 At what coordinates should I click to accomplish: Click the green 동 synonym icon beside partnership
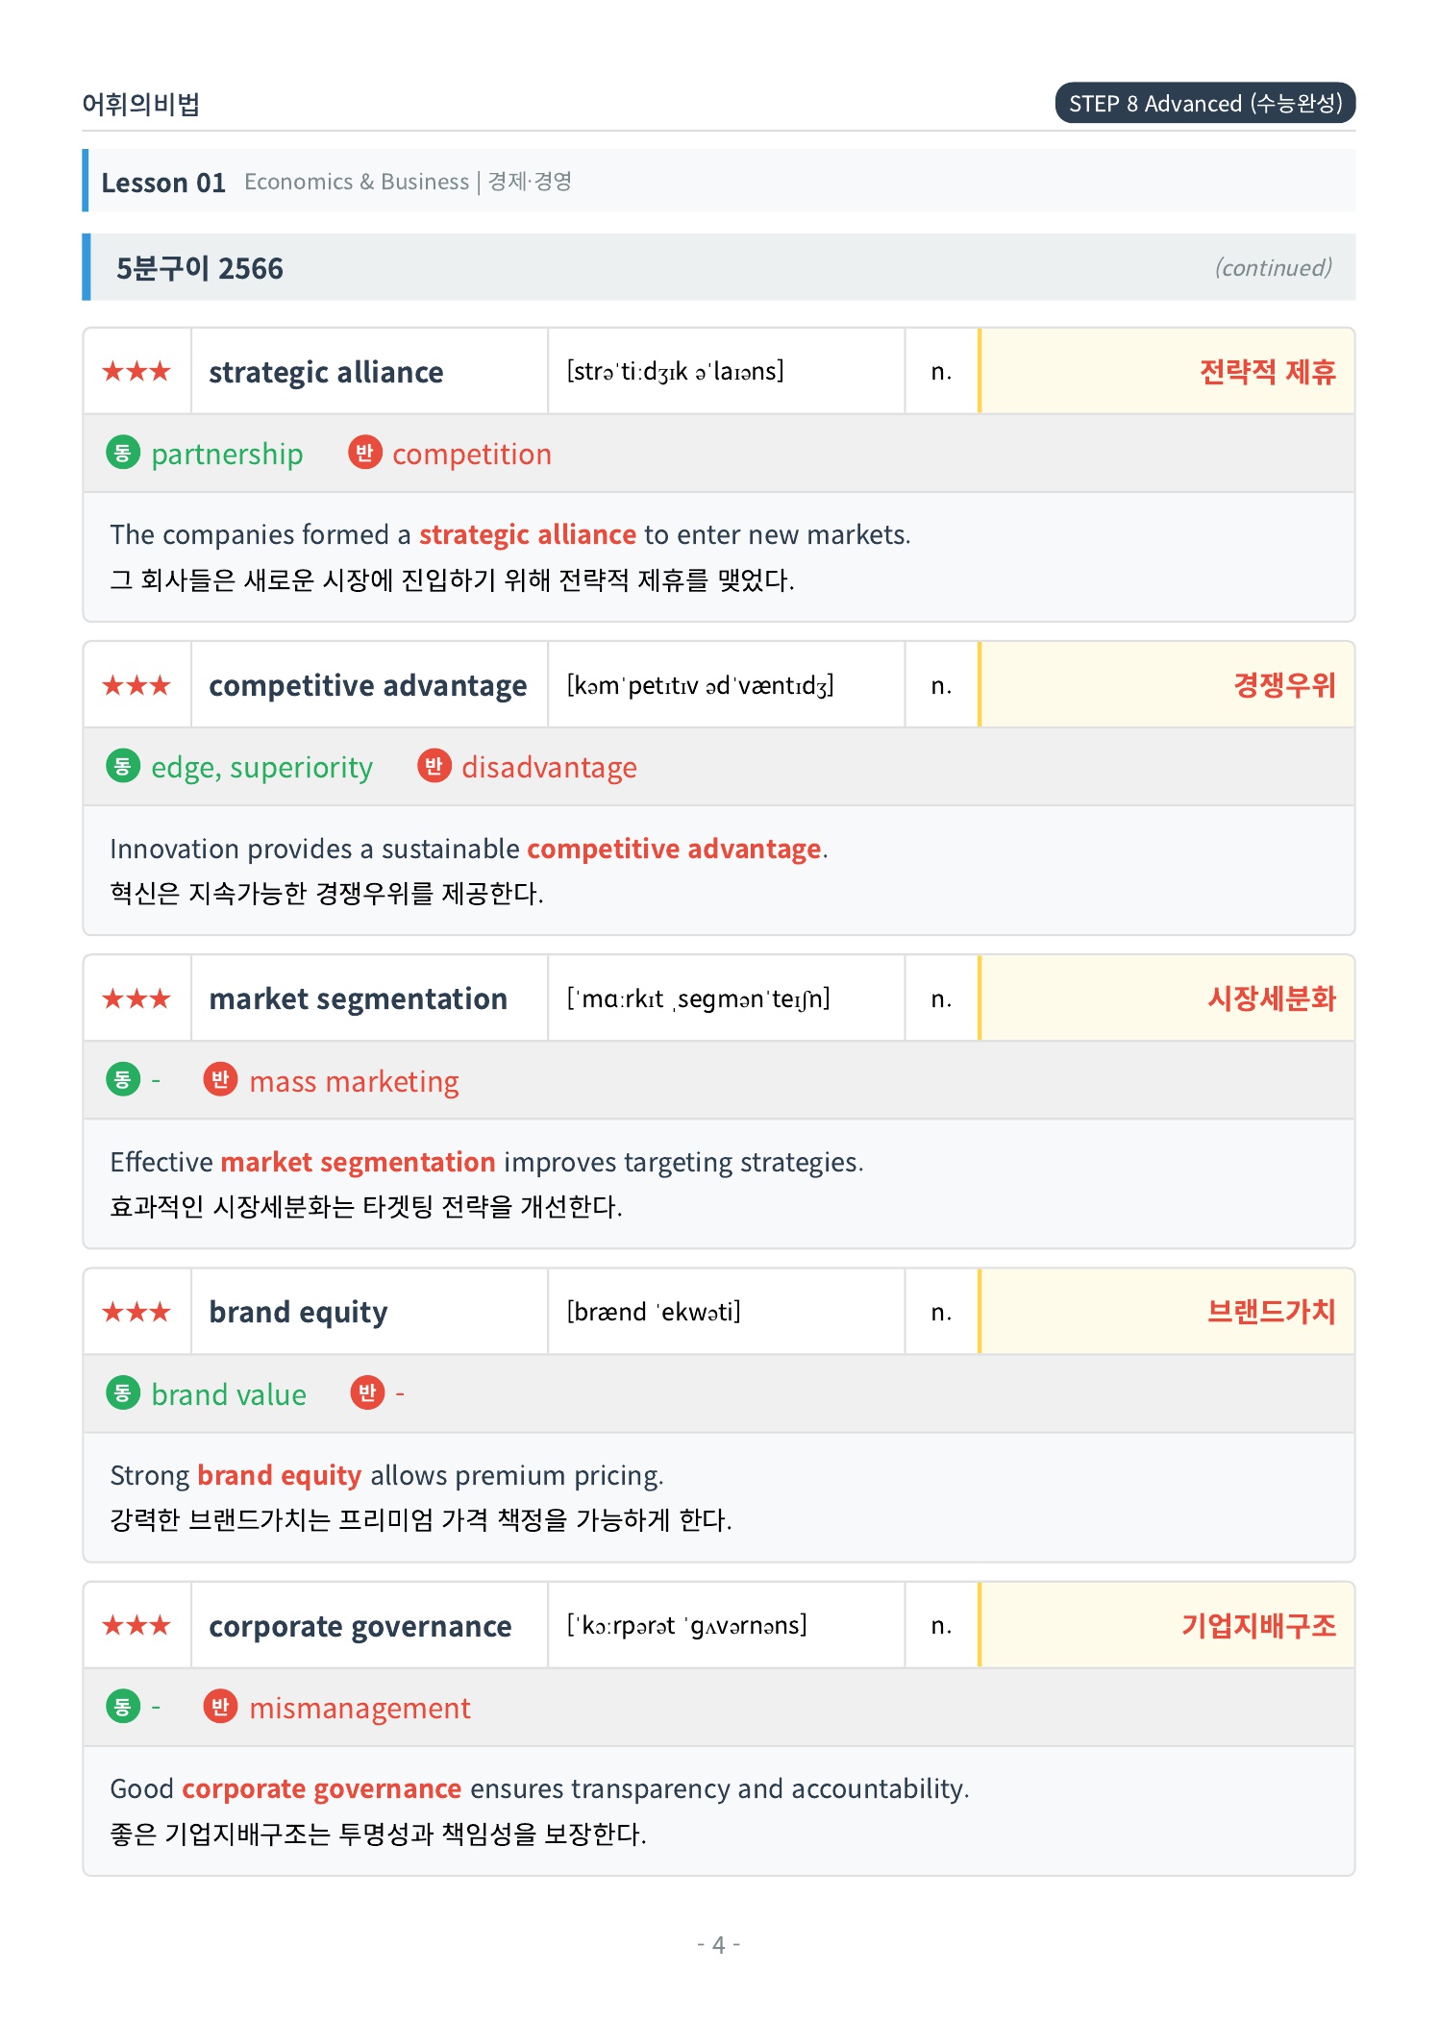(x=123, y=453)
